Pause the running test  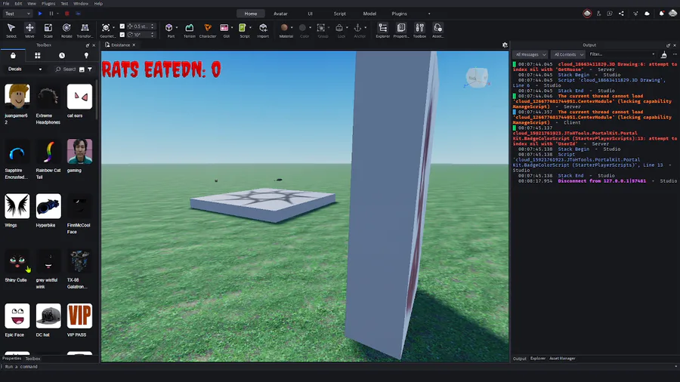point(51,14)
